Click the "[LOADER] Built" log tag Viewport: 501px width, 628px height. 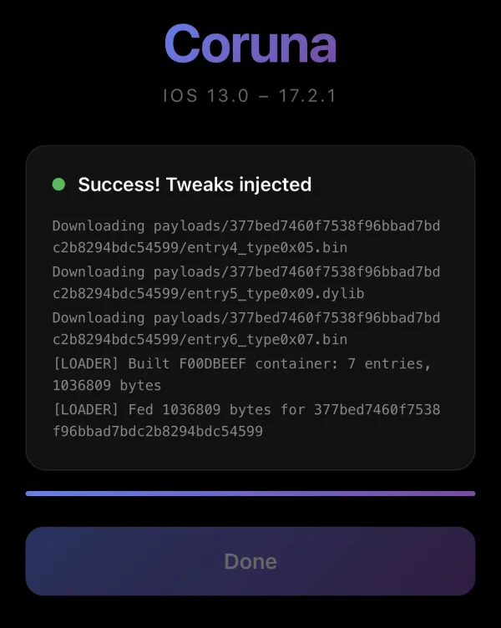[111, 363]
